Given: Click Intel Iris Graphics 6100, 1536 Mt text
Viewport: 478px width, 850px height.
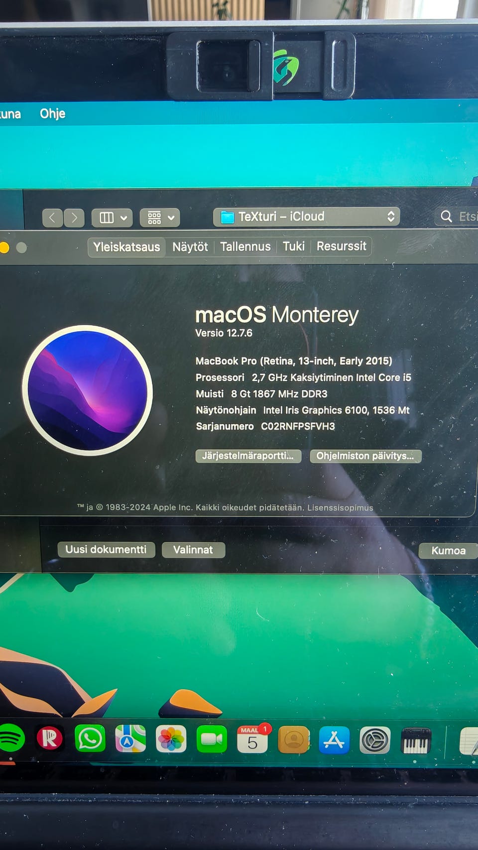Looking at the screenshot, I should click(337, 410).
